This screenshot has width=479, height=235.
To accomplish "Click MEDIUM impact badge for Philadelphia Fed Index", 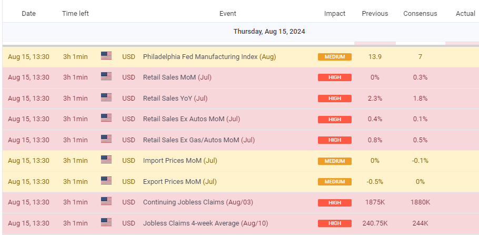I will pyautogui.click(x=334, y=57).
